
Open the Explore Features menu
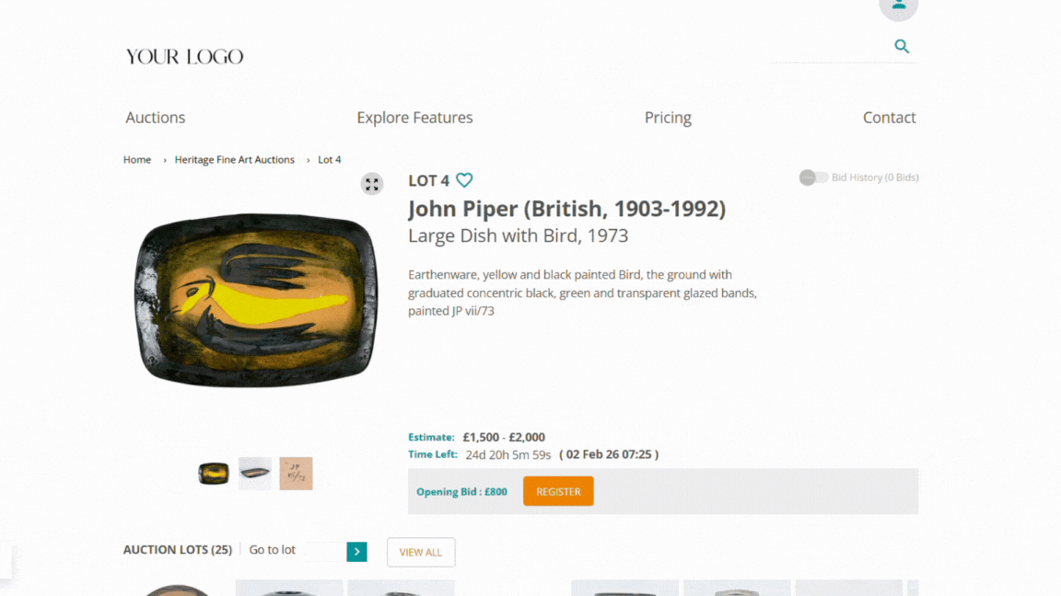pyautogui.click(x=414, y=118)
